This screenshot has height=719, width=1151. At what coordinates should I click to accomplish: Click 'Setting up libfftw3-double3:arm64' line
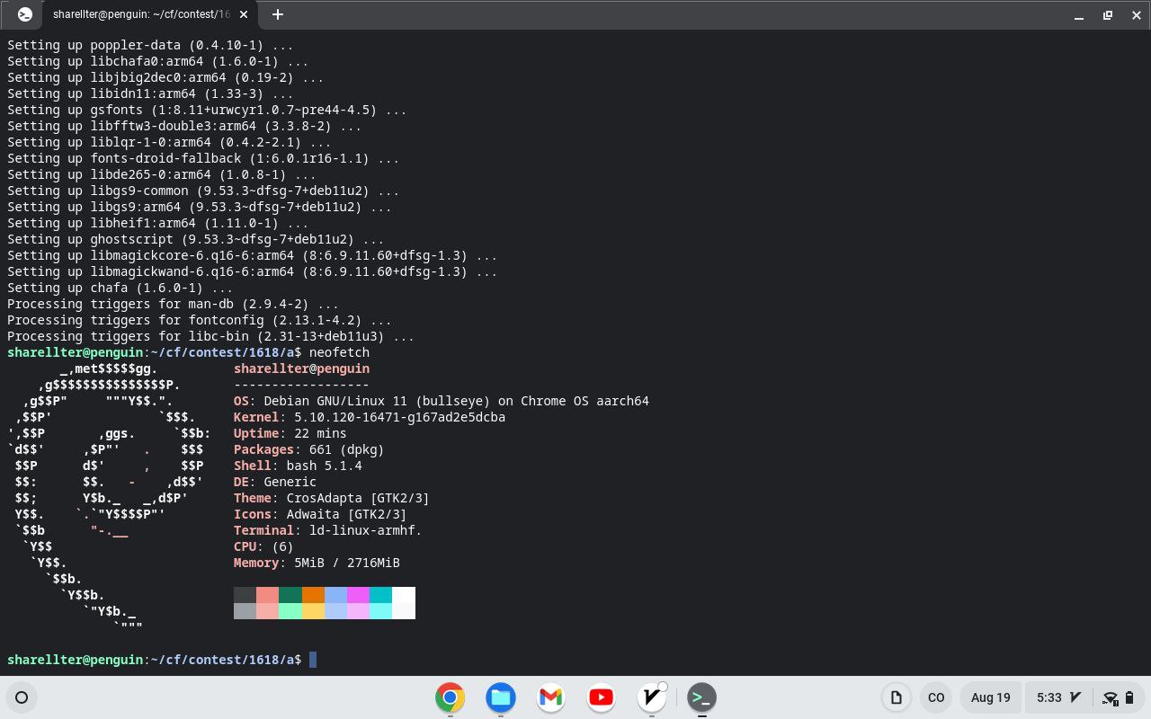click(x=184, y=126)
